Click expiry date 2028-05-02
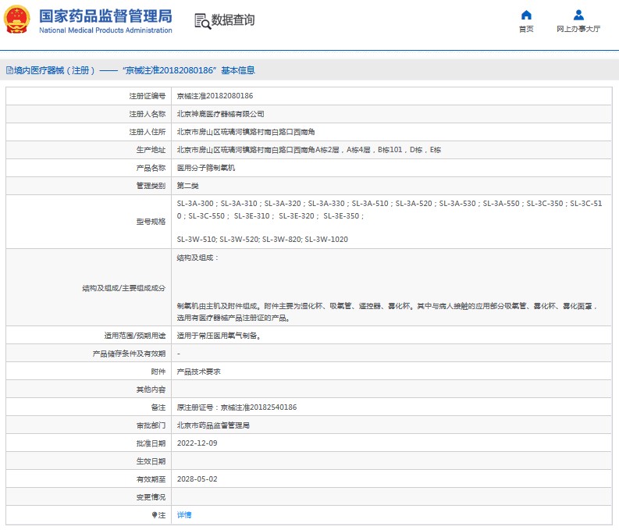Screen dimensions: 619x530 pyautogui.click(x=197, y=479)
